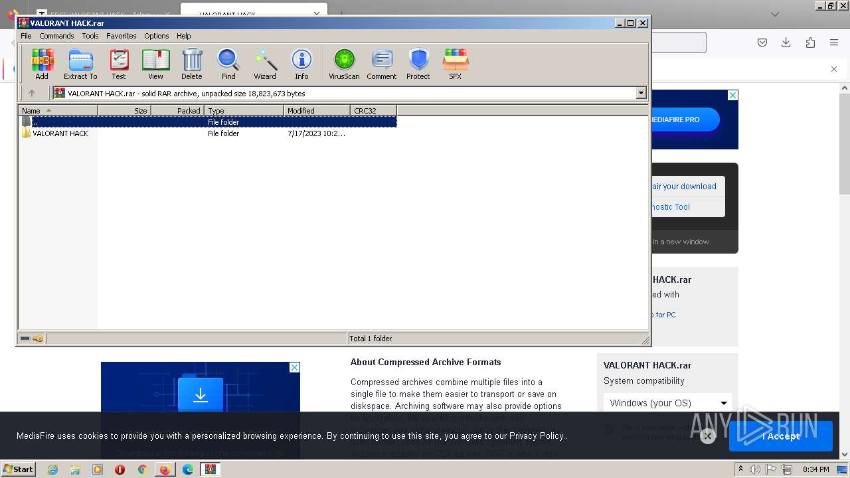Sort by Modified column header

(x=317, y=111)
